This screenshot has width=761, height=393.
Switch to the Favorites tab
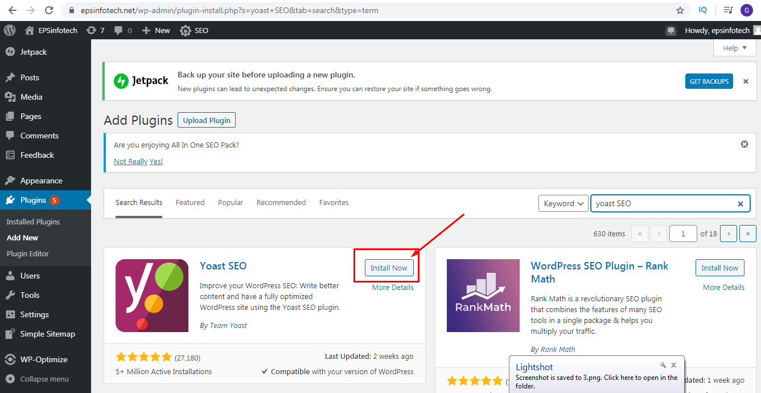(334, 203)
